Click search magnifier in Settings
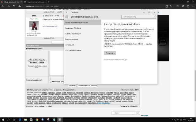Viewport: 196px width, 122px height. (154, 17)
